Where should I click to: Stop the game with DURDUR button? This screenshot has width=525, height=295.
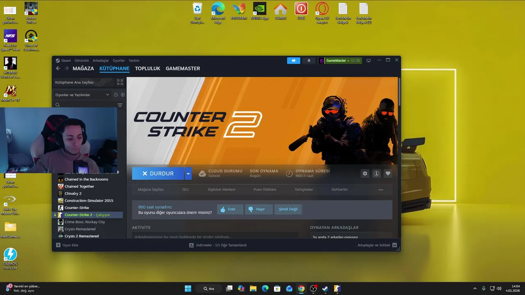click(158, 174)
